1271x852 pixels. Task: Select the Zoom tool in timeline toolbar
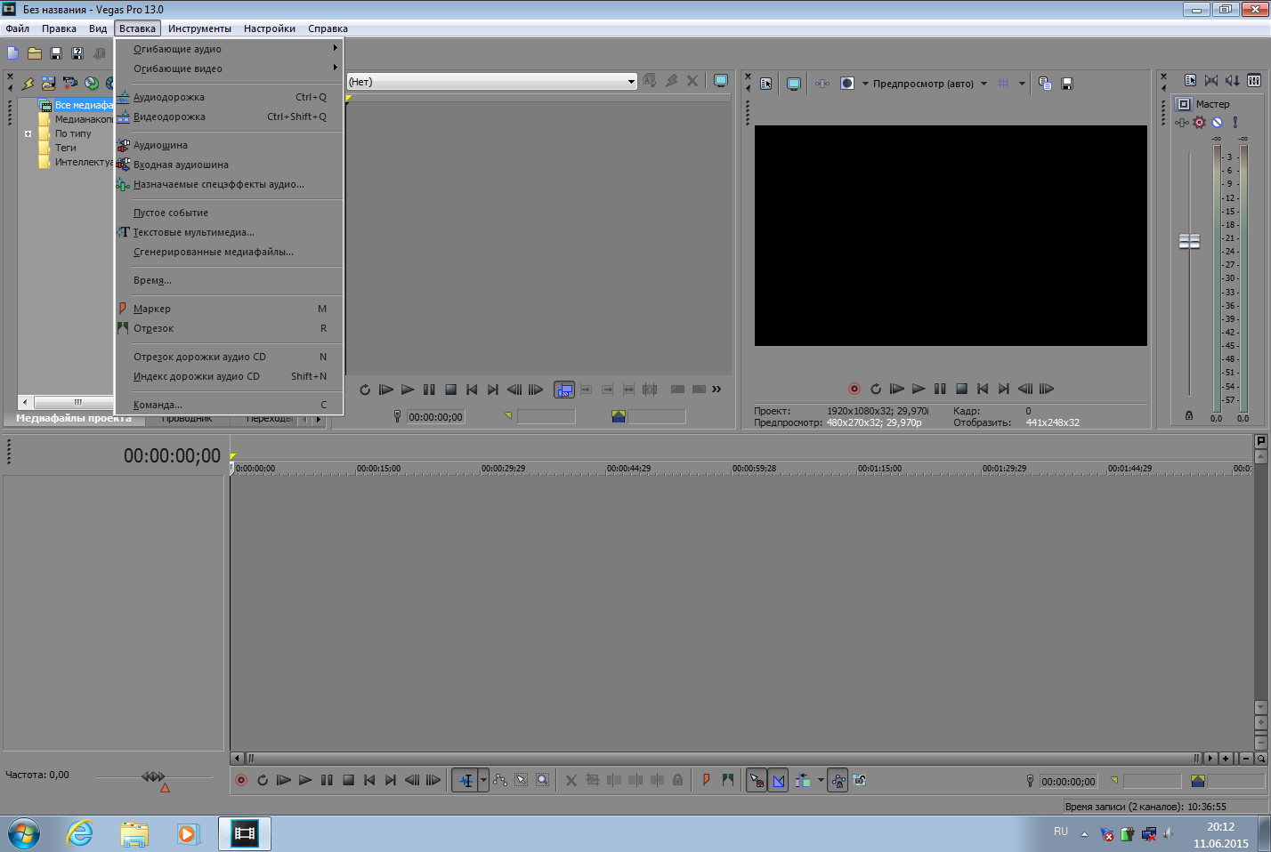[x=542, y=780]
